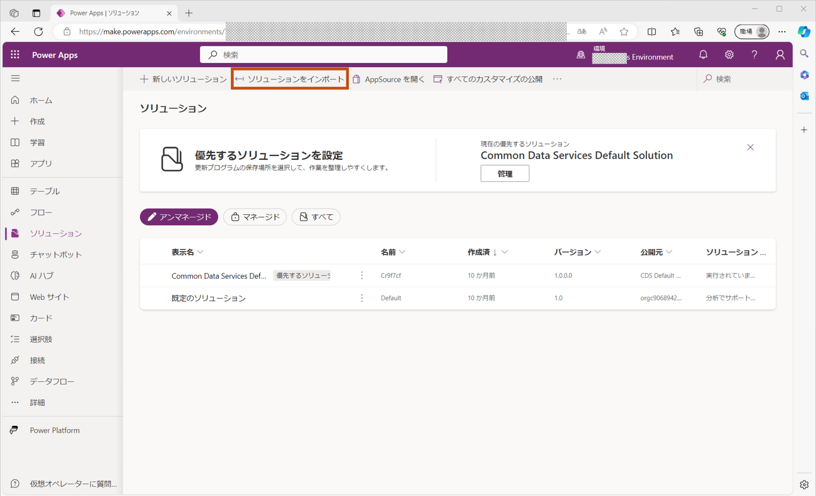Open row options for 既定のソリューション
Viewport: 816px width, 496px height.
point(362,298)
